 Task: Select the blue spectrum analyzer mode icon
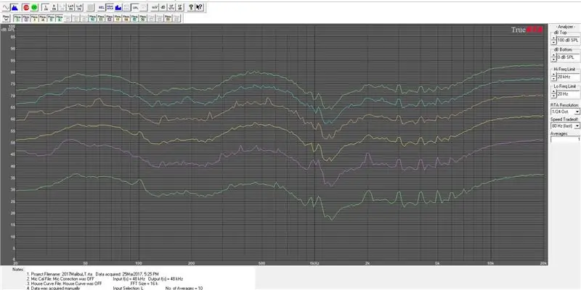click(15, 7)
